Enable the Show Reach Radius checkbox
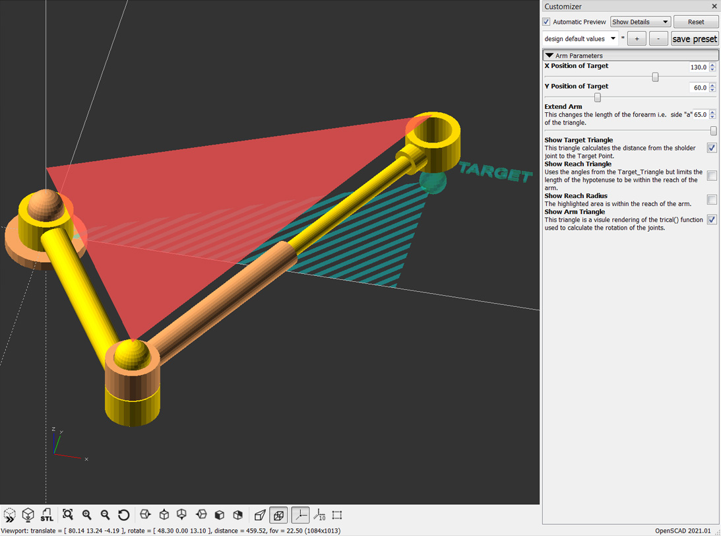 pyautogui.click(x=712, y=199)
